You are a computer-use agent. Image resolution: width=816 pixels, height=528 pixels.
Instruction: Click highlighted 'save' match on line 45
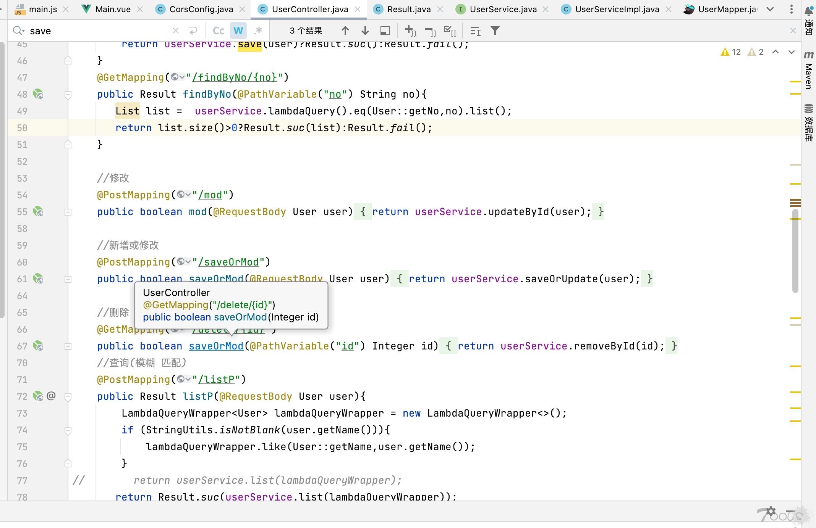click(250, 45)
